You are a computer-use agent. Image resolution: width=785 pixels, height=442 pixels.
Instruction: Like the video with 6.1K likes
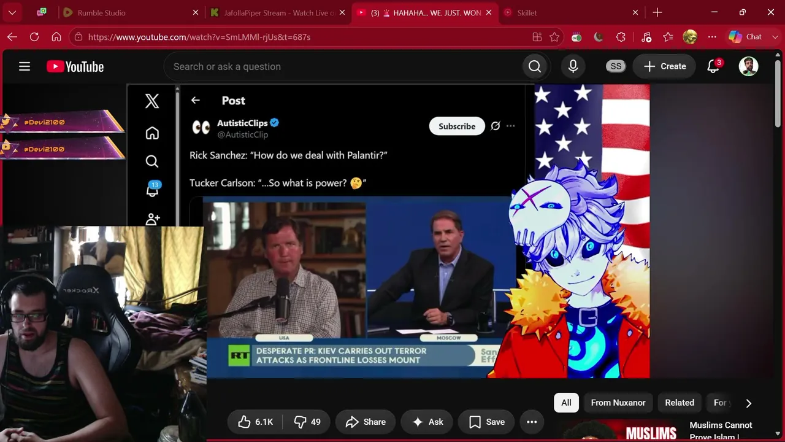(256, 422)
